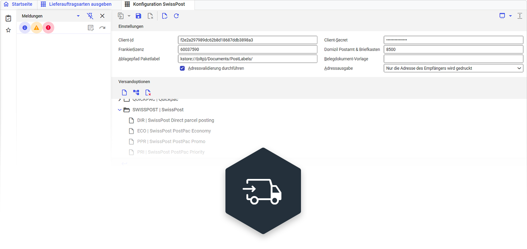Switch to Lieferauftragsarten ausgeben tab
Image resolution: width=527 pixels, height=249 pixels.
coord(76,4)
